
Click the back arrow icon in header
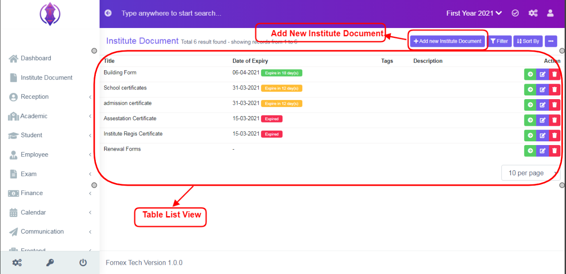click(108, 13)
